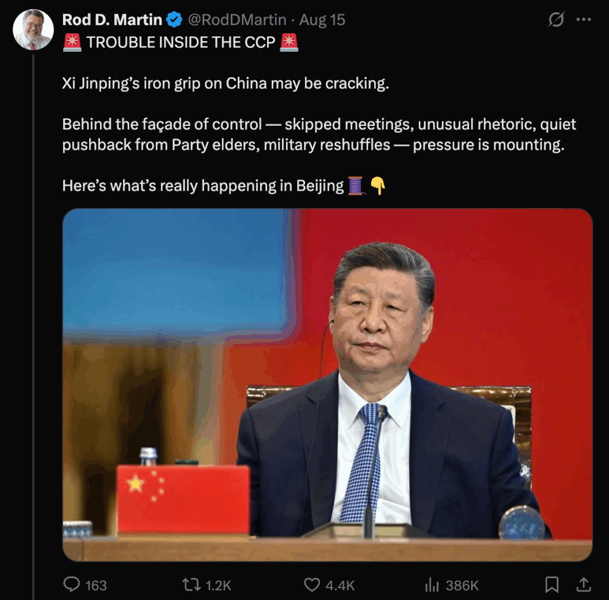Toggle the bookmark icon on this post
Image resolution: width=609 pixels, height=600 pixels.
coord(551,585)
